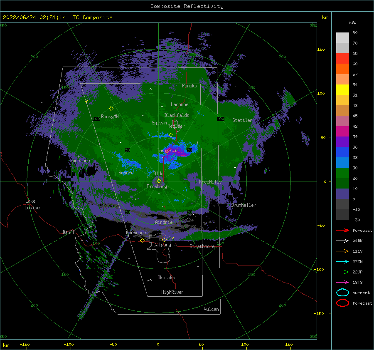Click the radar site marker above Didsbury

[x=159, y=181]
